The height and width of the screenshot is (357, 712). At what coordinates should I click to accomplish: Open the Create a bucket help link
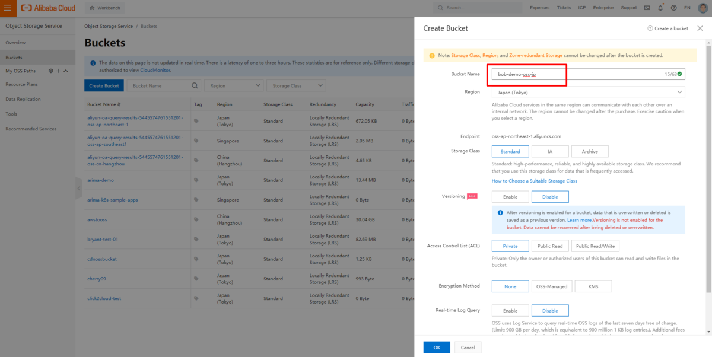[668, 28]
